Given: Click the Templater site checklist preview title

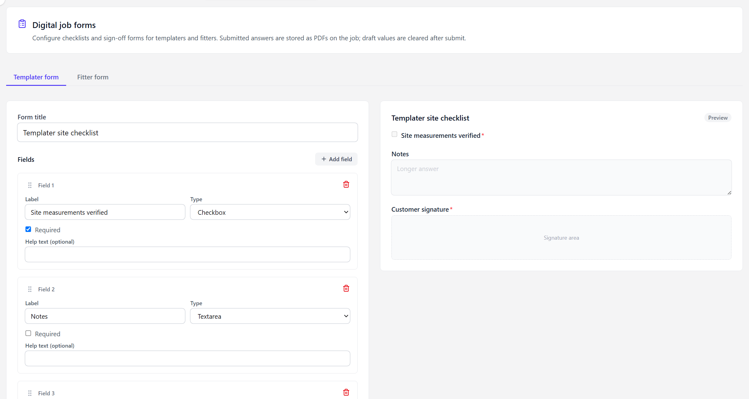Looking at the screenshot, I should 430,118.
